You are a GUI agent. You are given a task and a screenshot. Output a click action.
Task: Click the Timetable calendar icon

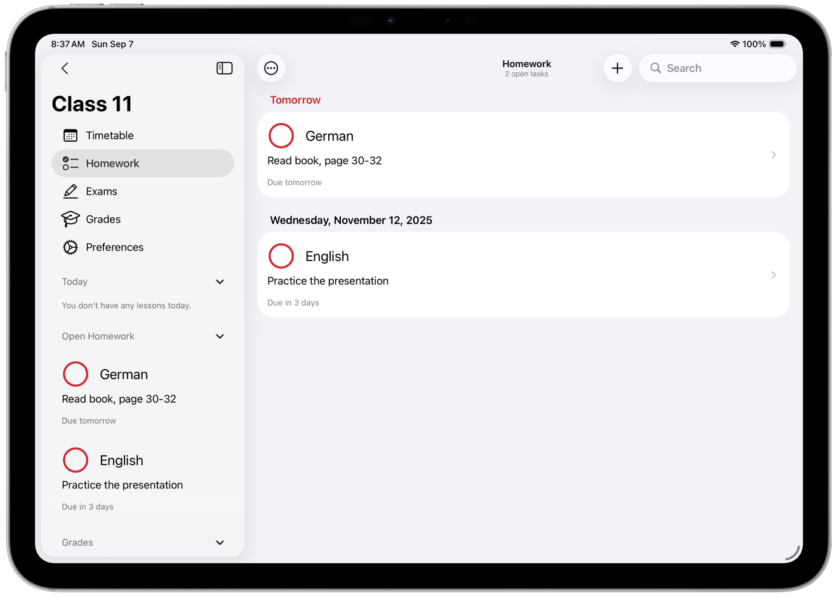70,135
